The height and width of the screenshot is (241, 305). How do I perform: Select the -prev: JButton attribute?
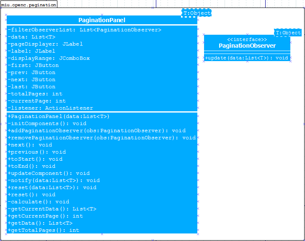point(31,72)
